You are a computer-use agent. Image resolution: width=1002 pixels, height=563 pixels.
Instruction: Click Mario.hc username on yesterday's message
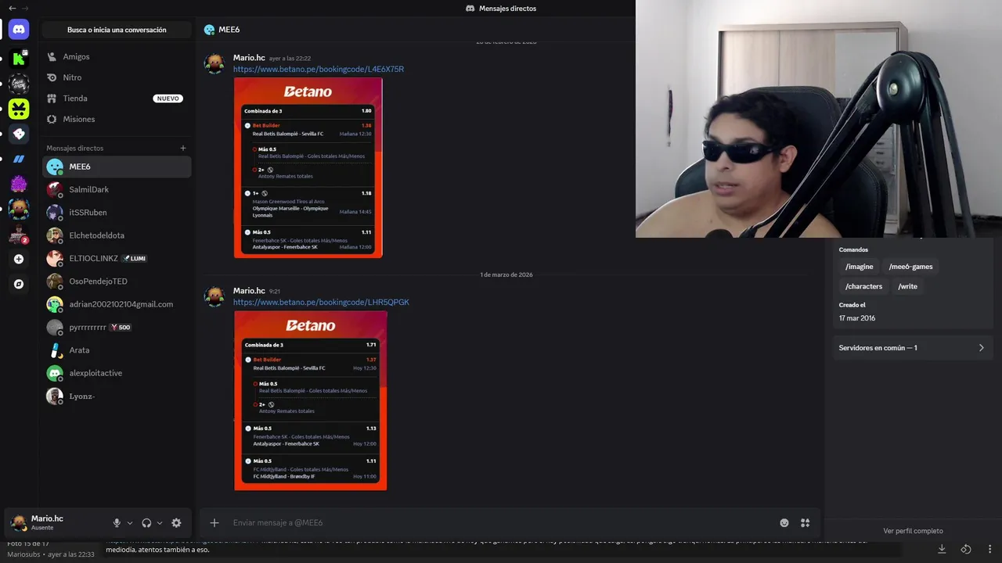point(249,58)
